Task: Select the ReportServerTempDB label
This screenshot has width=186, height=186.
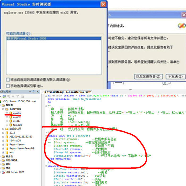Action: point(22,148)
